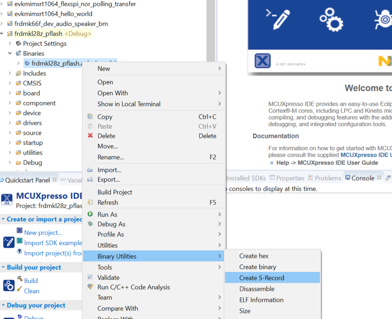Click the Refresh icon in context menu

click(90, 202)
